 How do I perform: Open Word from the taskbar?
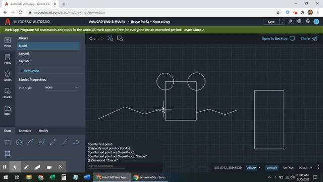pos(87,177)
